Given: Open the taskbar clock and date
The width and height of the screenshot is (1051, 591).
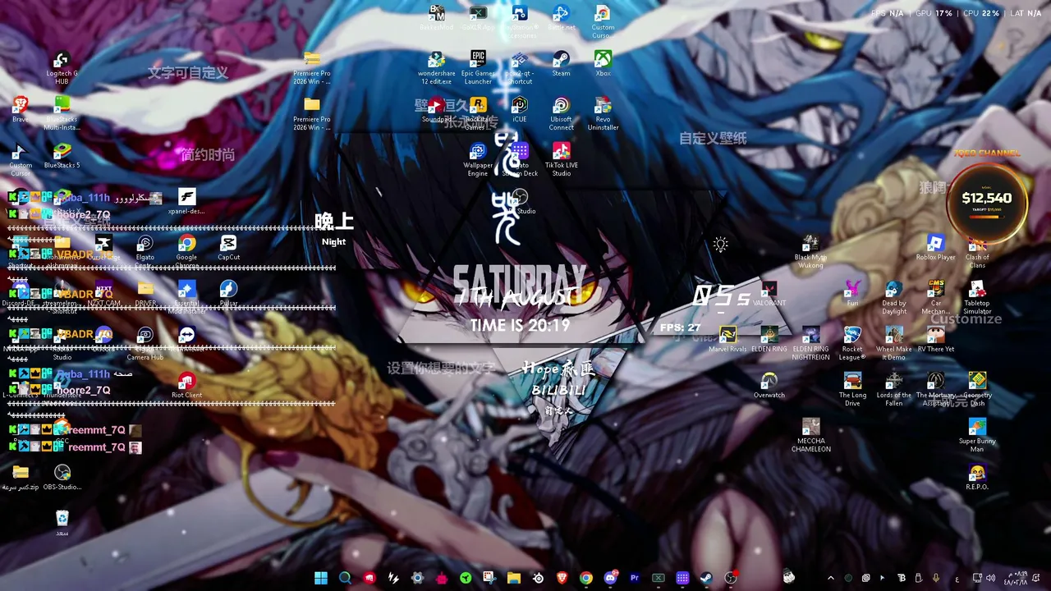Looking at the screenshot, I should tap(1017, 578).
